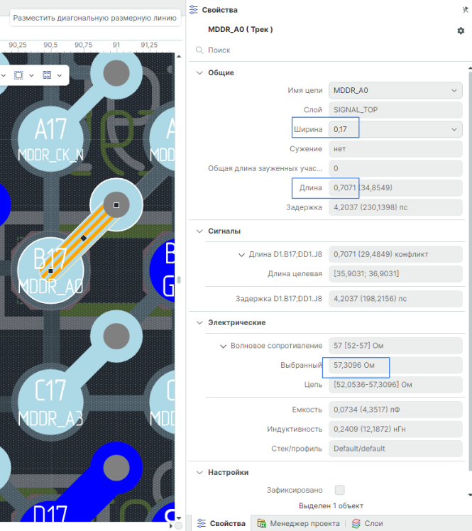
Task: Click the Стек/профиль Default/default field
Action: point(395,449)
